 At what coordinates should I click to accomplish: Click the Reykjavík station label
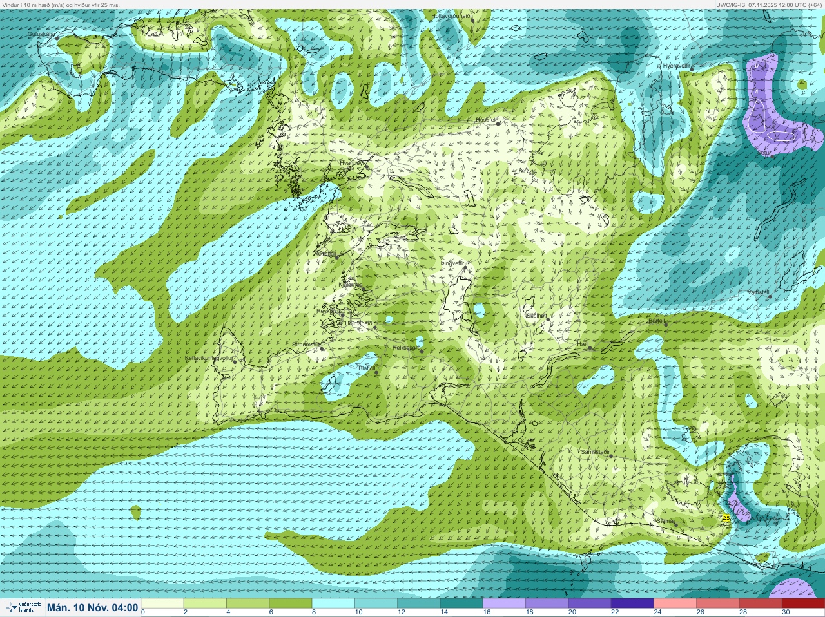click(x=329, y=311)
